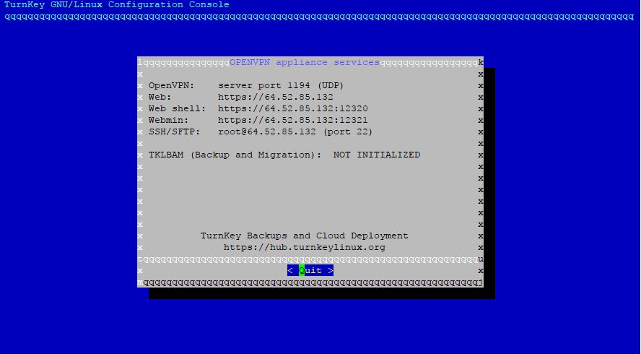This screenshot has height=354, width=641.
Task: Select the Quit button
Action: coord(310,270)
